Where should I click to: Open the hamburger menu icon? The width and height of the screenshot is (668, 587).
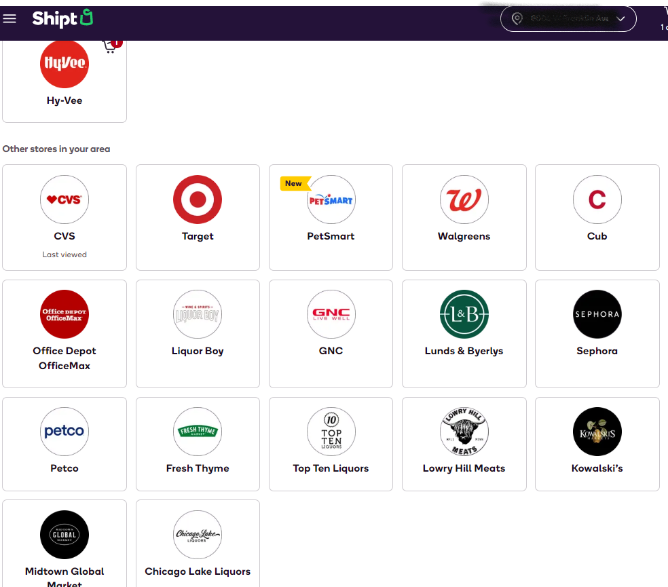[x=10, y=18]
